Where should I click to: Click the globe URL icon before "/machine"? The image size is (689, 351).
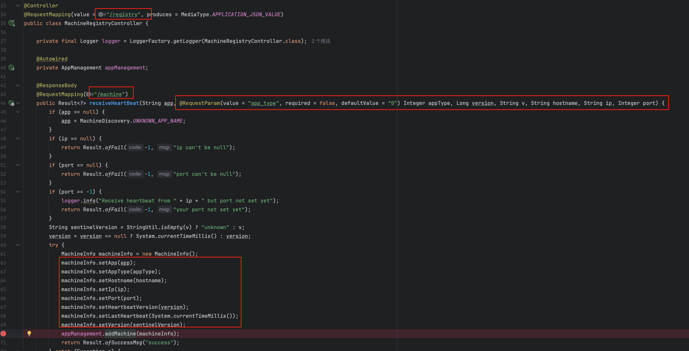click(x=88, y=94)
